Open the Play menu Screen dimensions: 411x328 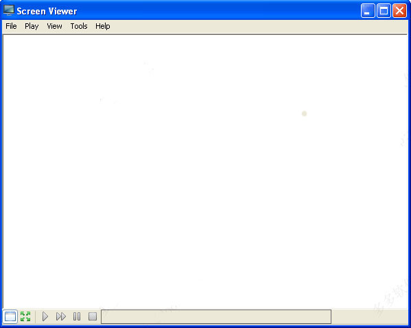pos(32,26)
